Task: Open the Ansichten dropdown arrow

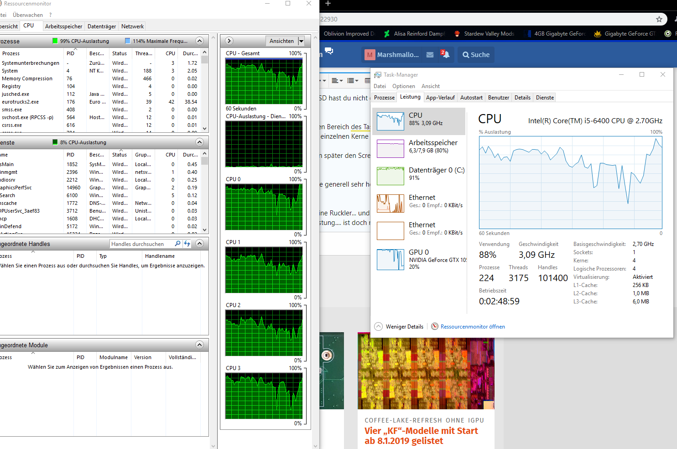Action: (x=301, y=41)
